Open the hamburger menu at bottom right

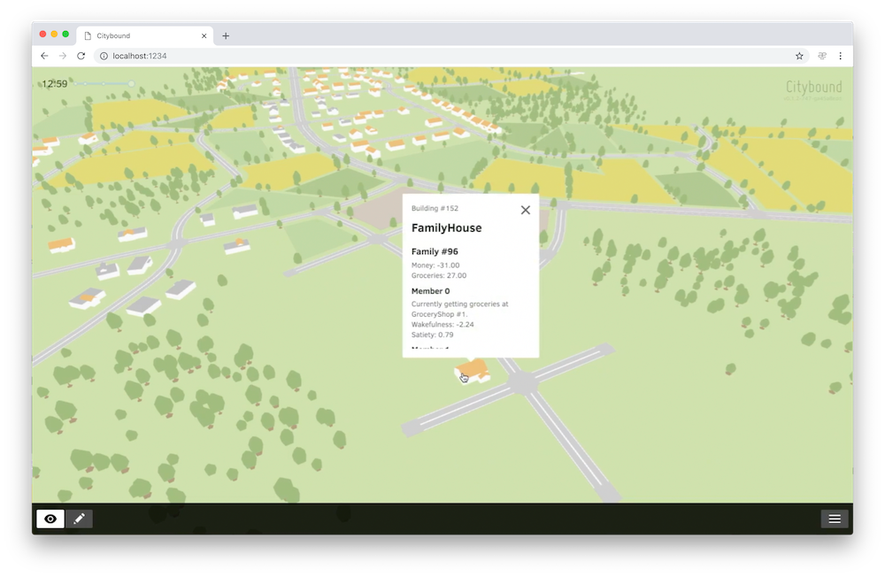[835, 519]
